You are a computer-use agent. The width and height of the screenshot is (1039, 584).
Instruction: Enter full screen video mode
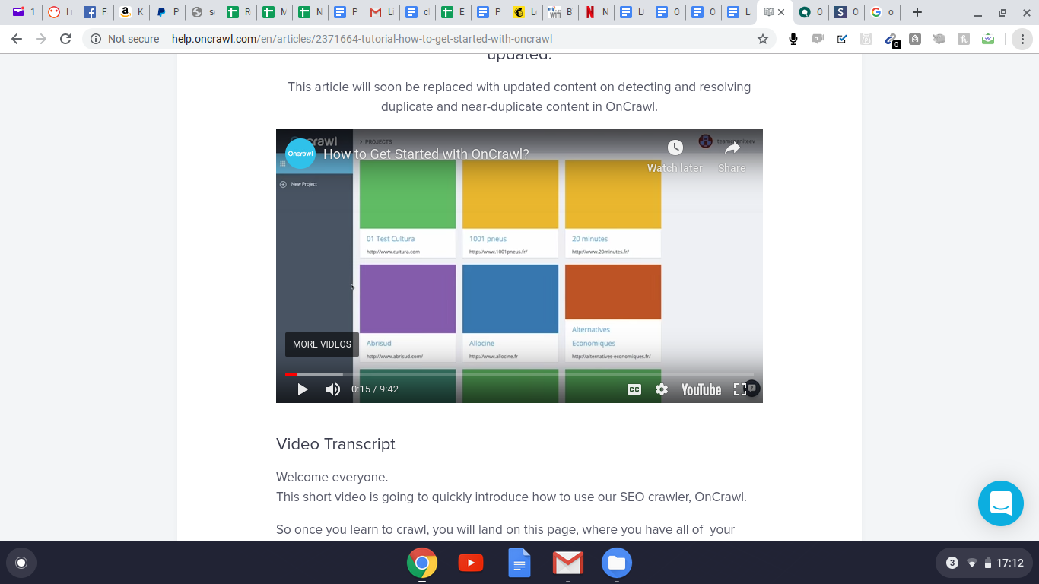[739, 389]
